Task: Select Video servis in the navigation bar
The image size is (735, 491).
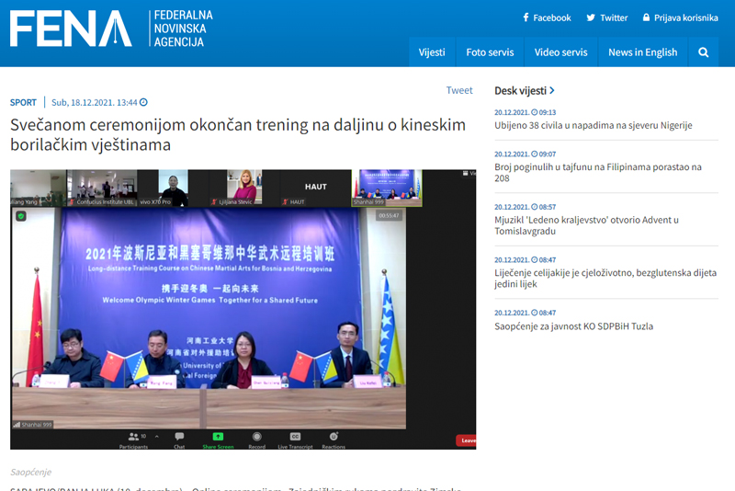Action: pyautogui.click(x=560, y=52)
